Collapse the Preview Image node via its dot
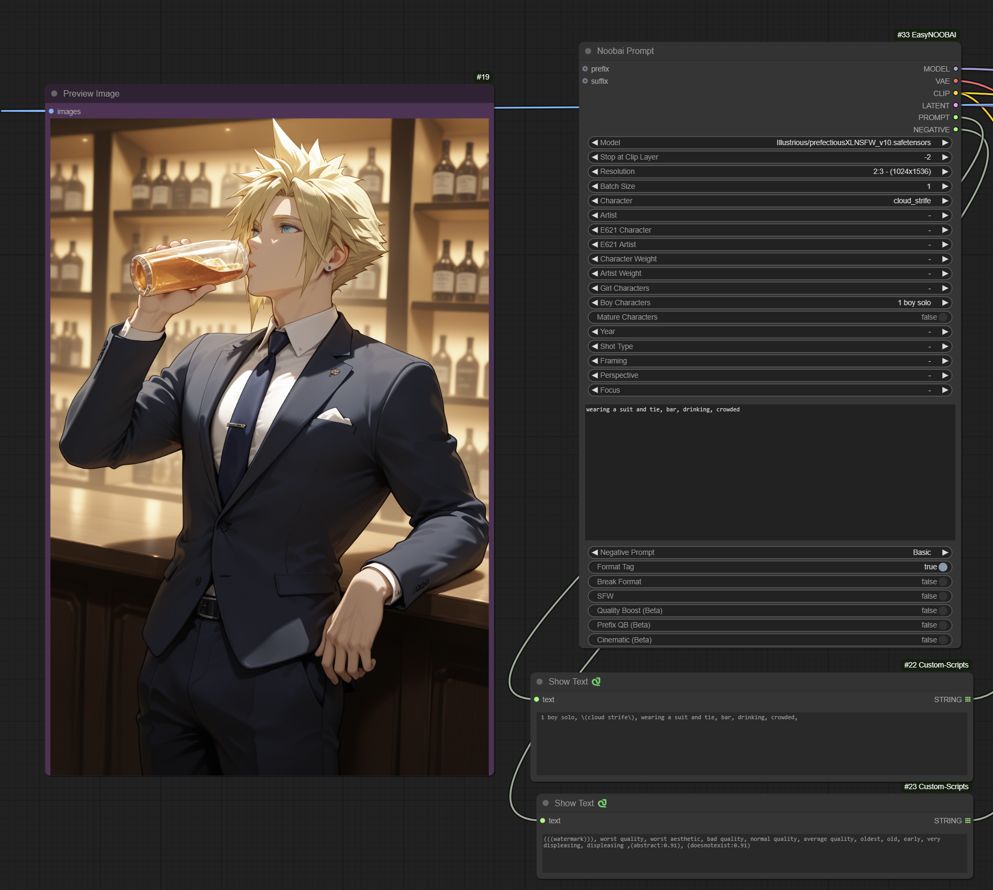Screen dimensions: 993x890 (x=54, y=94)
